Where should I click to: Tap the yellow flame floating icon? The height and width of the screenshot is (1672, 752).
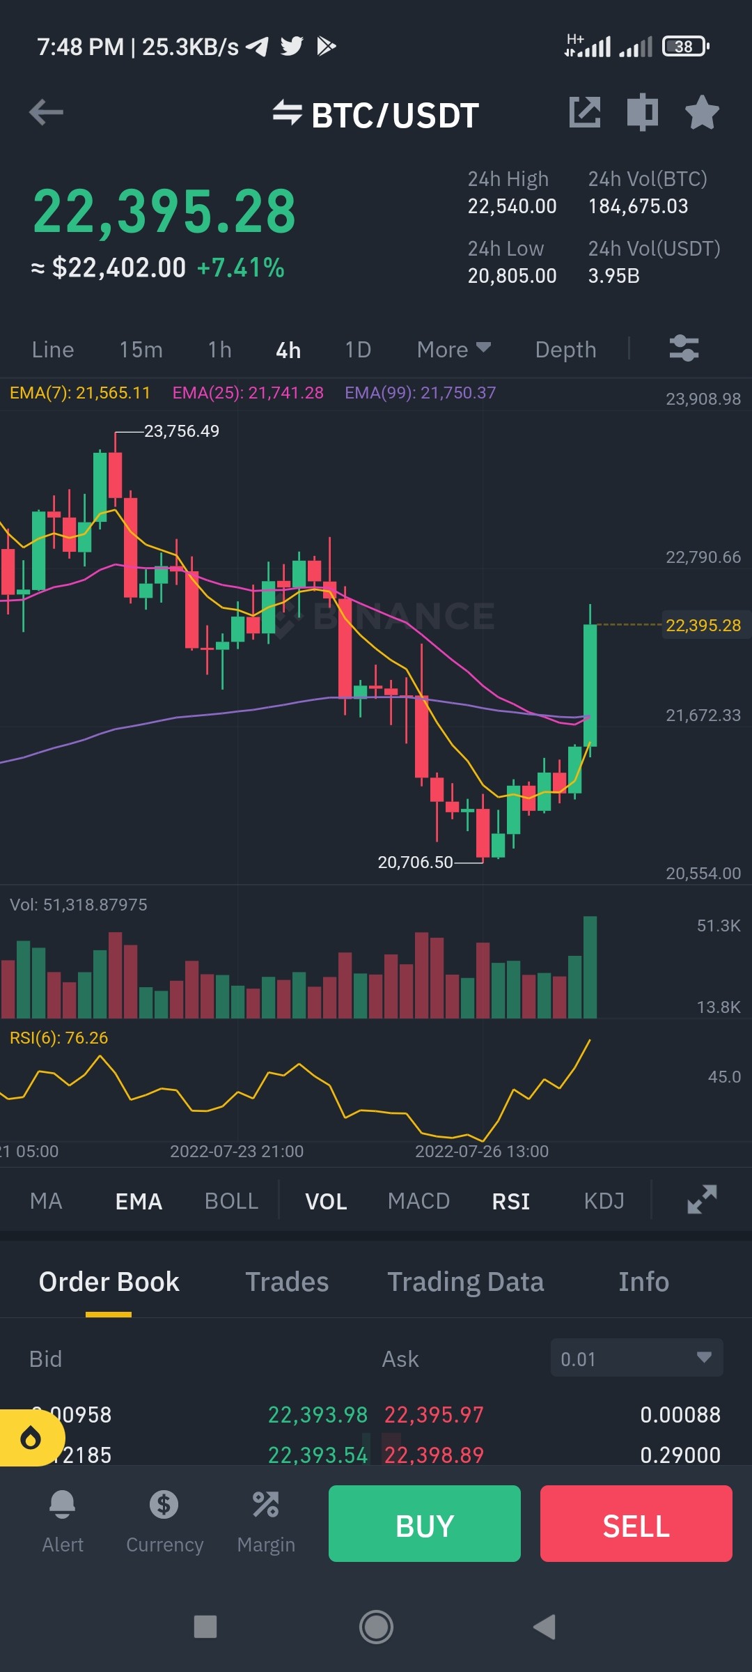(x=31, y=1437)
